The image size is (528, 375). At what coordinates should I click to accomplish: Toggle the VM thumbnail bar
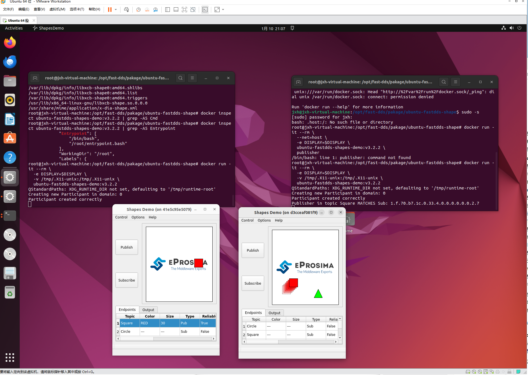point(176,9)
